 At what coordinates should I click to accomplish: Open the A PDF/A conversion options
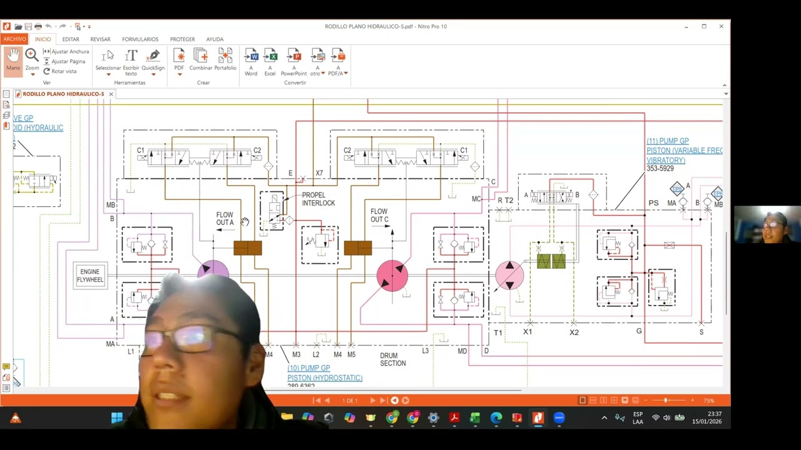click(x=338, y=62)
